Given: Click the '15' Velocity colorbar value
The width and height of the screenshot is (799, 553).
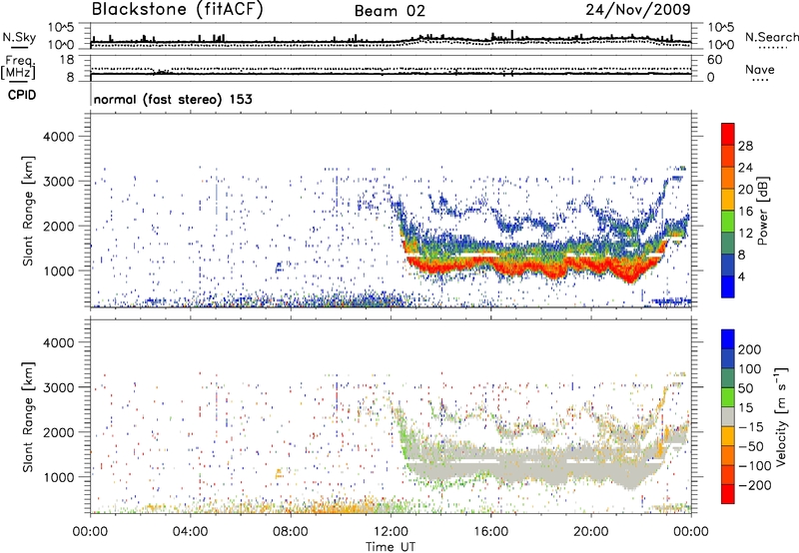Looking at the screenshot, I should (x=745, y=408).
